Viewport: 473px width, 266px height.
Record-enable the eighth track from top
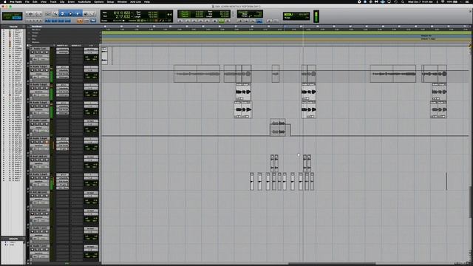tap(33, 178)
